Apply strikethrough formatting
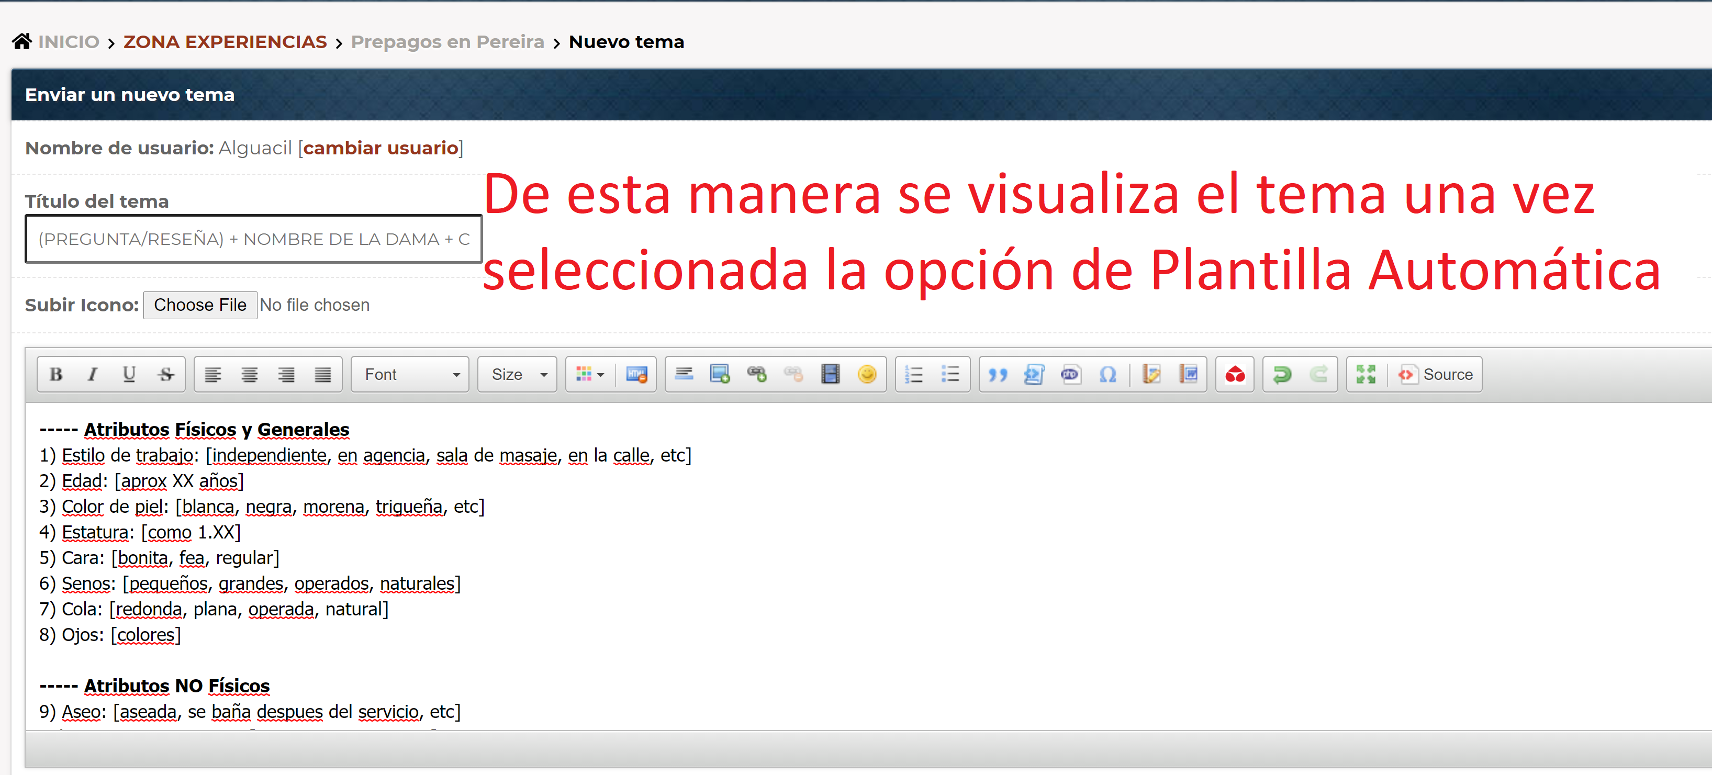The height and width of the screenshot is (775, 1712). (166, 374)
